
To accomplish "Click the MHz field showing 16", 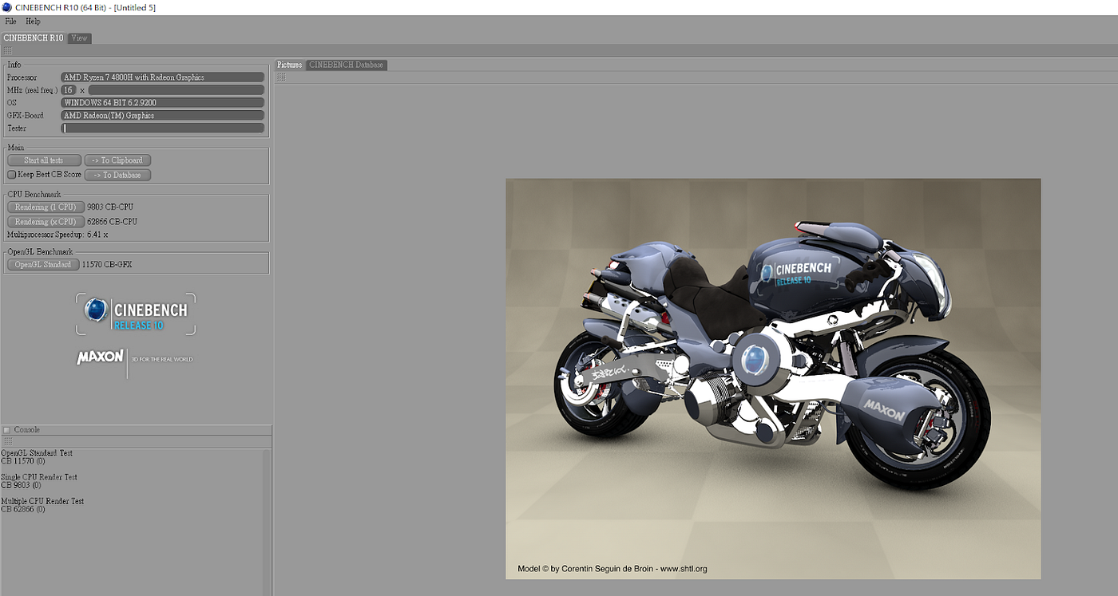I will (69, 90).
